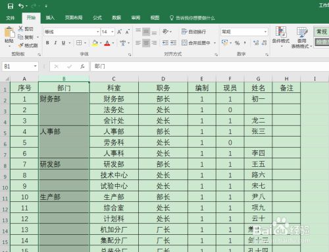
Task: Click the Borders icon
Action: click(79, 43)
